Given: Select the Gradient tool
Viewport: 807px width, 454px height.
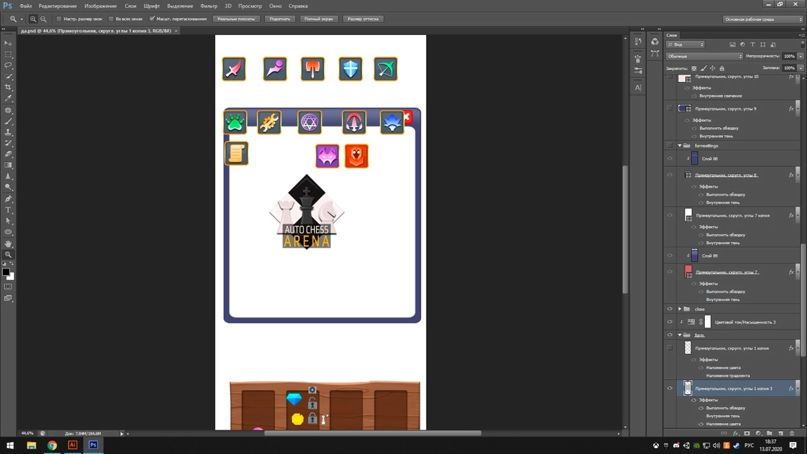Looking at the screenshot, I should (x=8, y=165).
